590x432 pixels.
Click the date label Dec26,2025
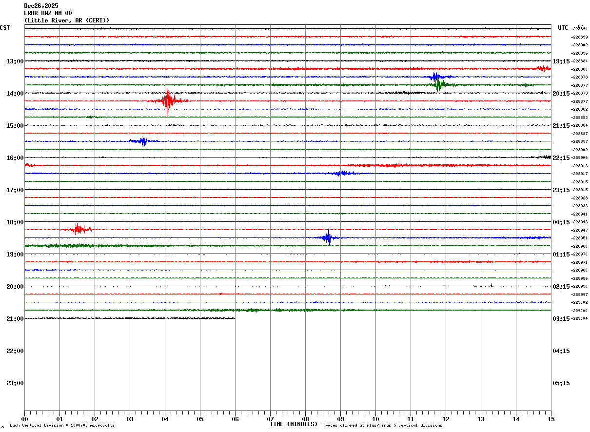41,6
